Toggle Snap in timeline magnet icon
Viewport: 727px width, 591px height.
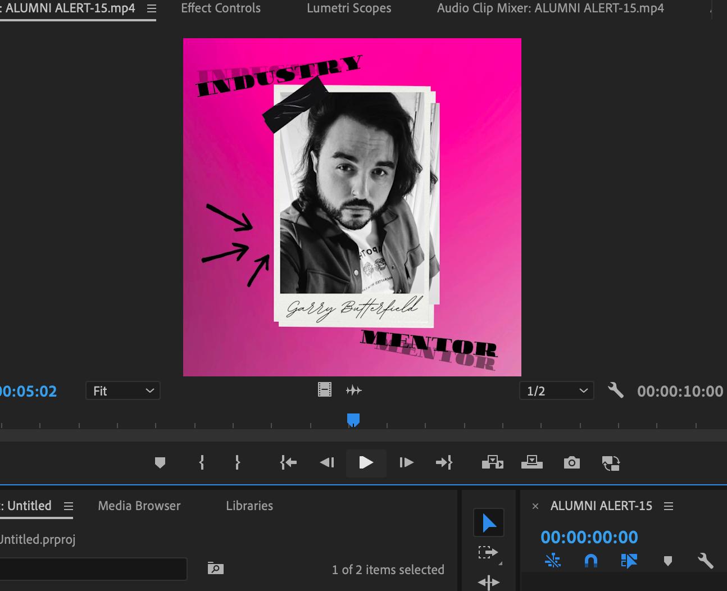click(591, 561)
